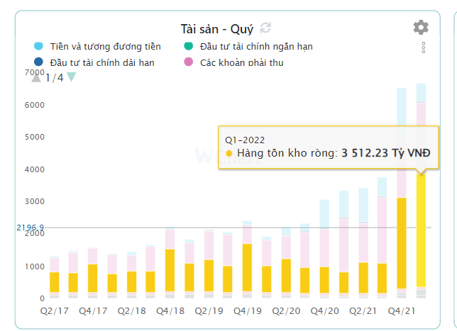457x331 pixels.
Task: Open the three-dot chart options menu
Action: point(423,47)
